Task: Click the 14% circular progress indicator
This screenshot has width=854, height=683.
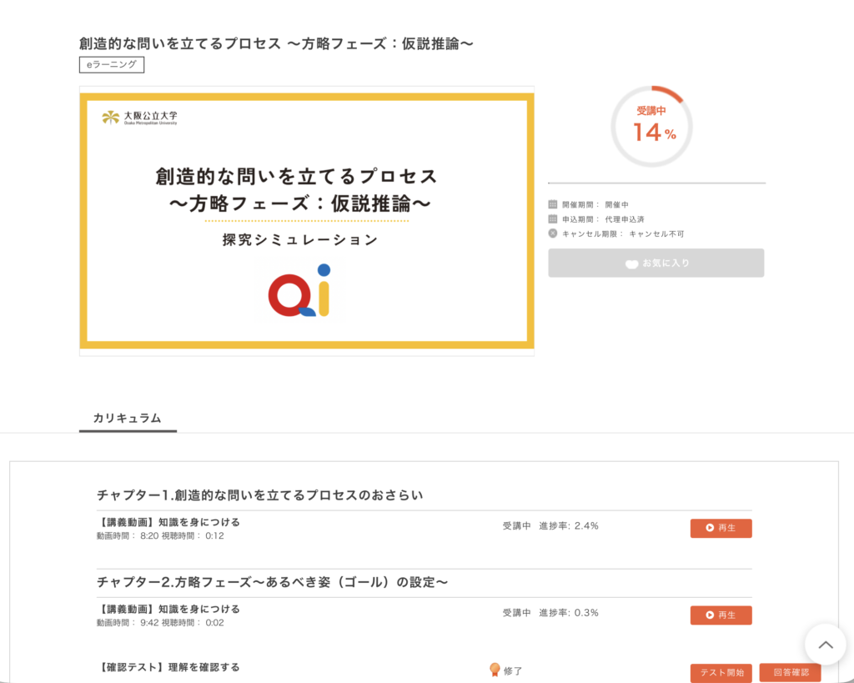Action: [x=651, y=127]
